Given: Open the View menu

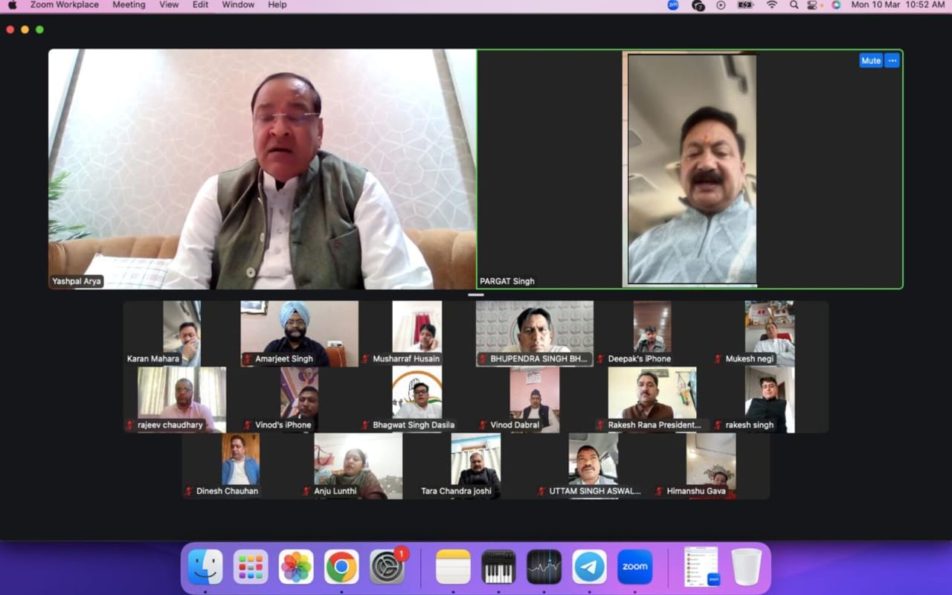Looking at the screenshot, I should 169,5.
